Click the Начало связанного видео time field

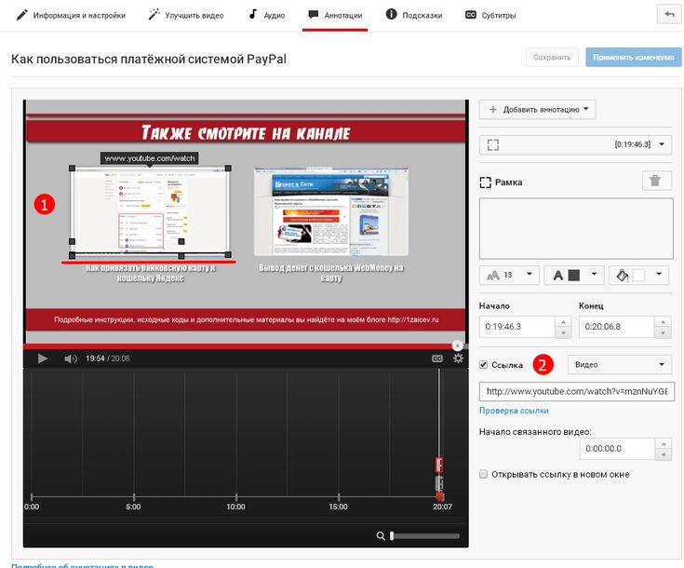[x=617, y=449]
